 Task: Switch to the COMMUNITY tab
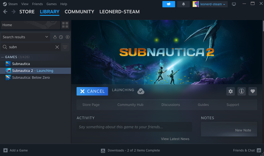[x=79, y=12]
